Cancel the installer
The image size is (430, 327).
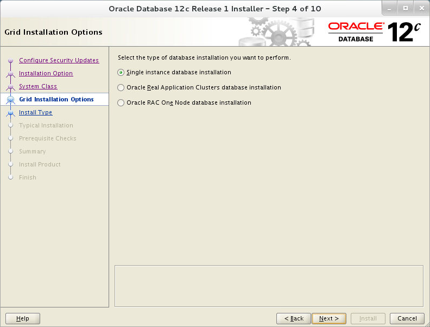pos(407,318)
